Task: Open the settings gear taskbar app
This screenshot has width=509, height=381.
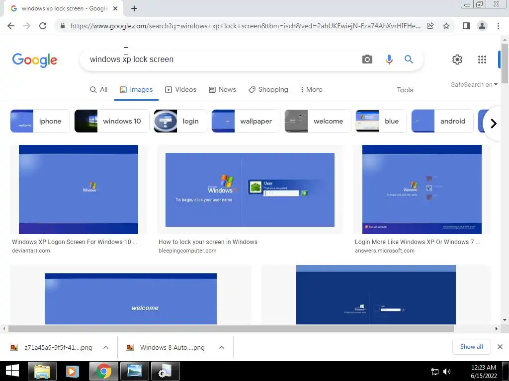Action: [x=165, y=371]
